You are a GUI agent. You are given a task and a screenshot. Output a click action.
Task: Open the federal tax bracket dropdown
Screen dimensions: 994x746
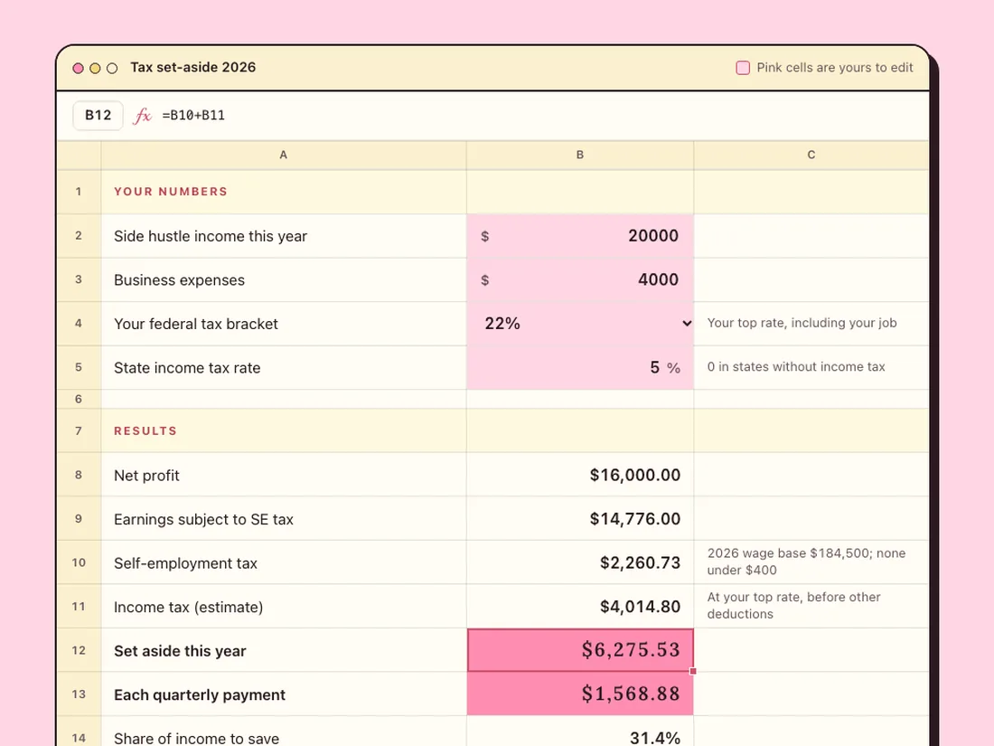[x=580, y=324]
